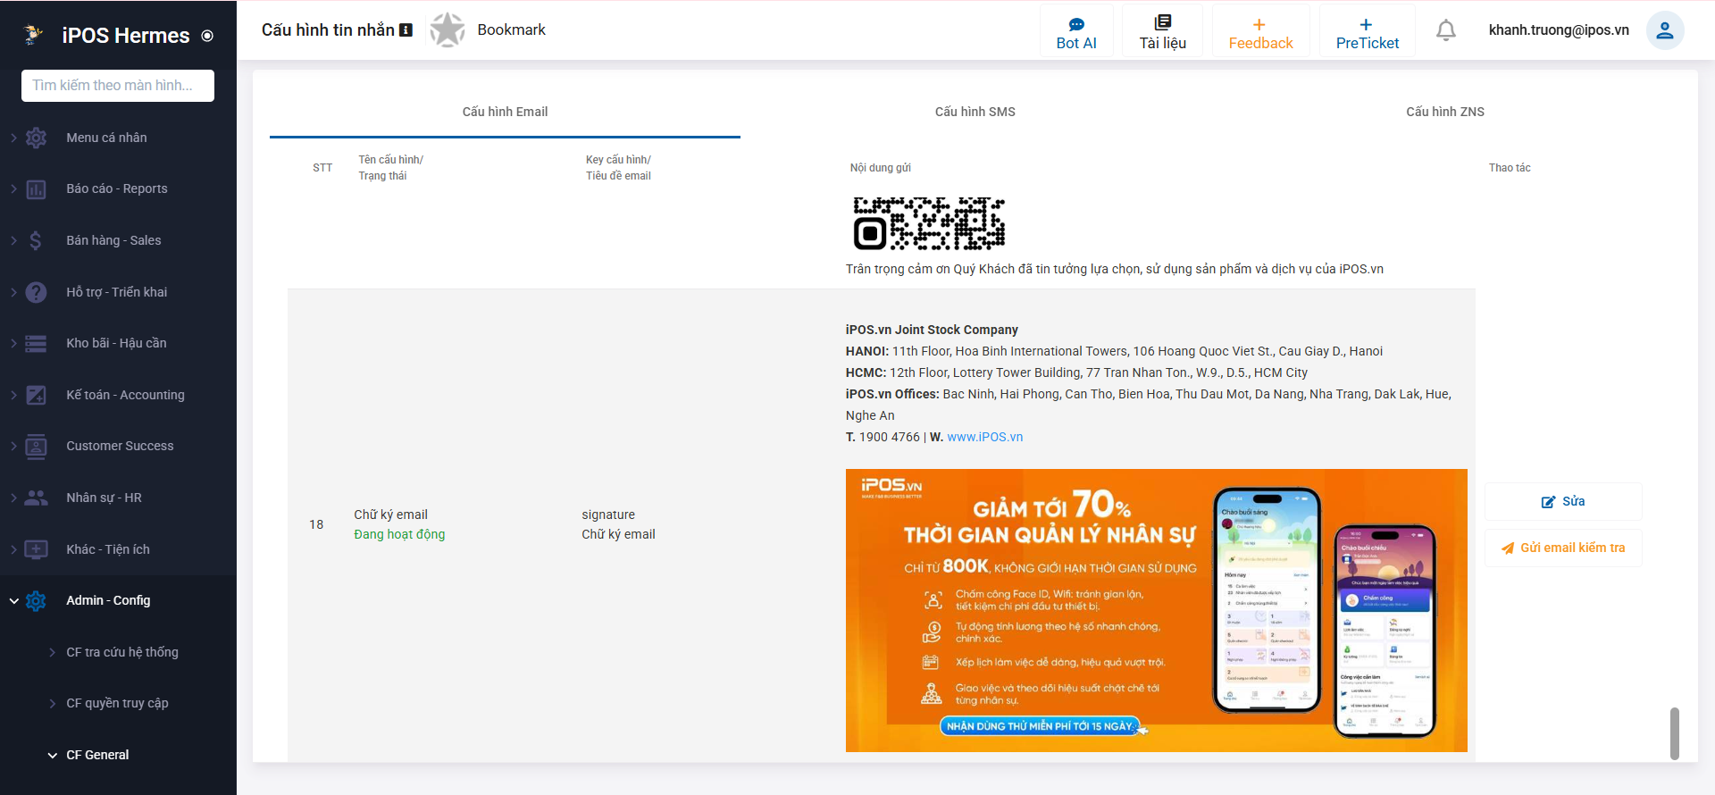Click the Feedback plus button

click(x=1260, y=31)
